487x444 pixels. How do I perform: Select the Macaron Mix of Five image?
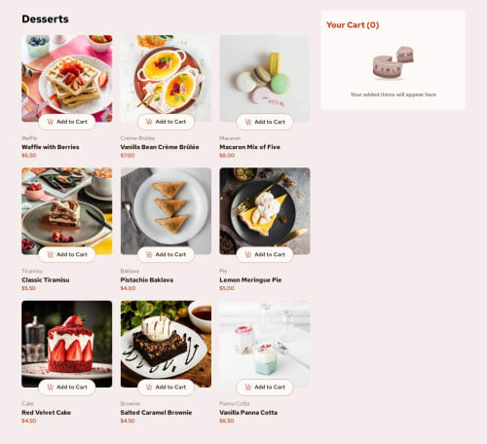coord(265,79)
